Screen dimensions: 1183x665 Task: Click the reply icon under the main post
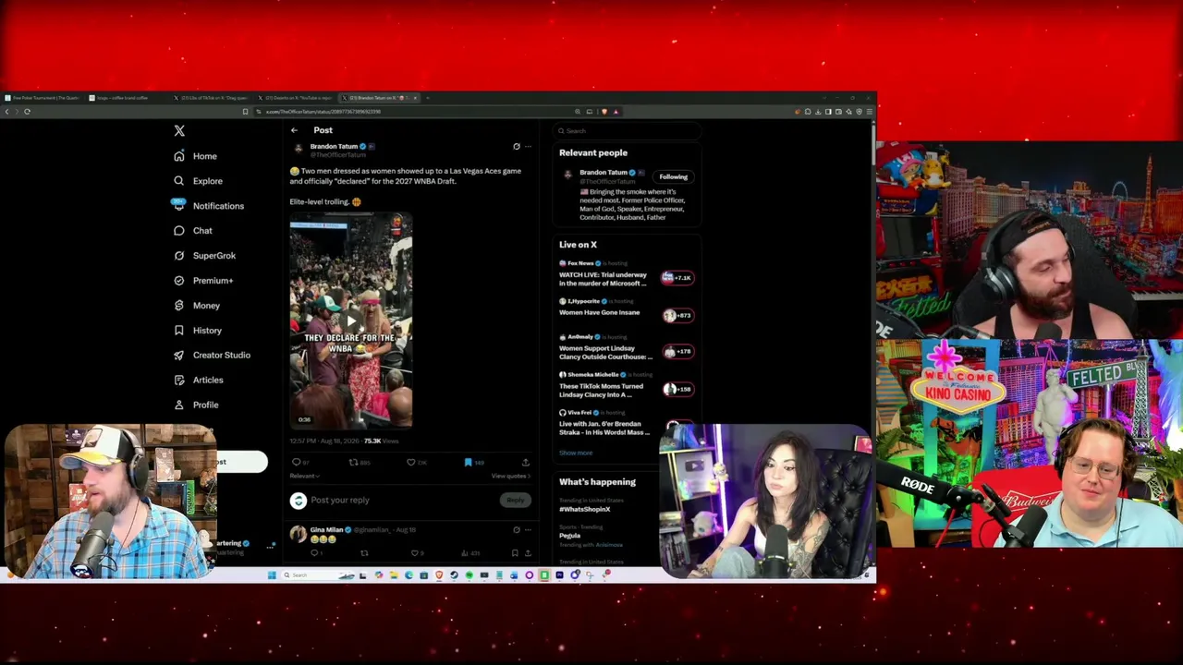coord(296,462)
